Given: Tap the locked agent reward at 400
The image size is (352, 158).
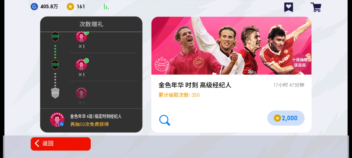Looking at the screenshot, I should 82,93.
